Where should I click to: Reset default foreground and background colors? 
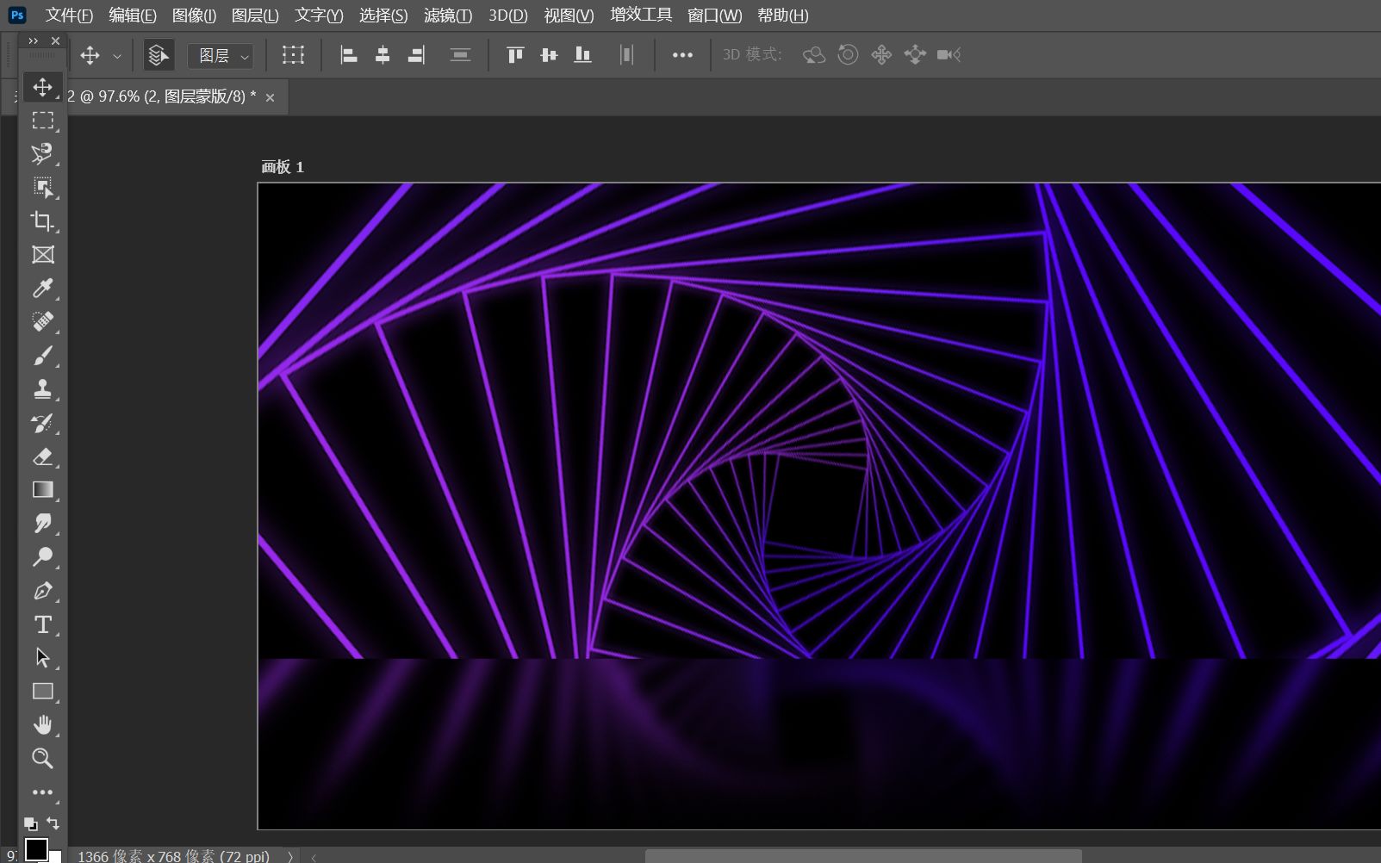(x=31, y=823)
